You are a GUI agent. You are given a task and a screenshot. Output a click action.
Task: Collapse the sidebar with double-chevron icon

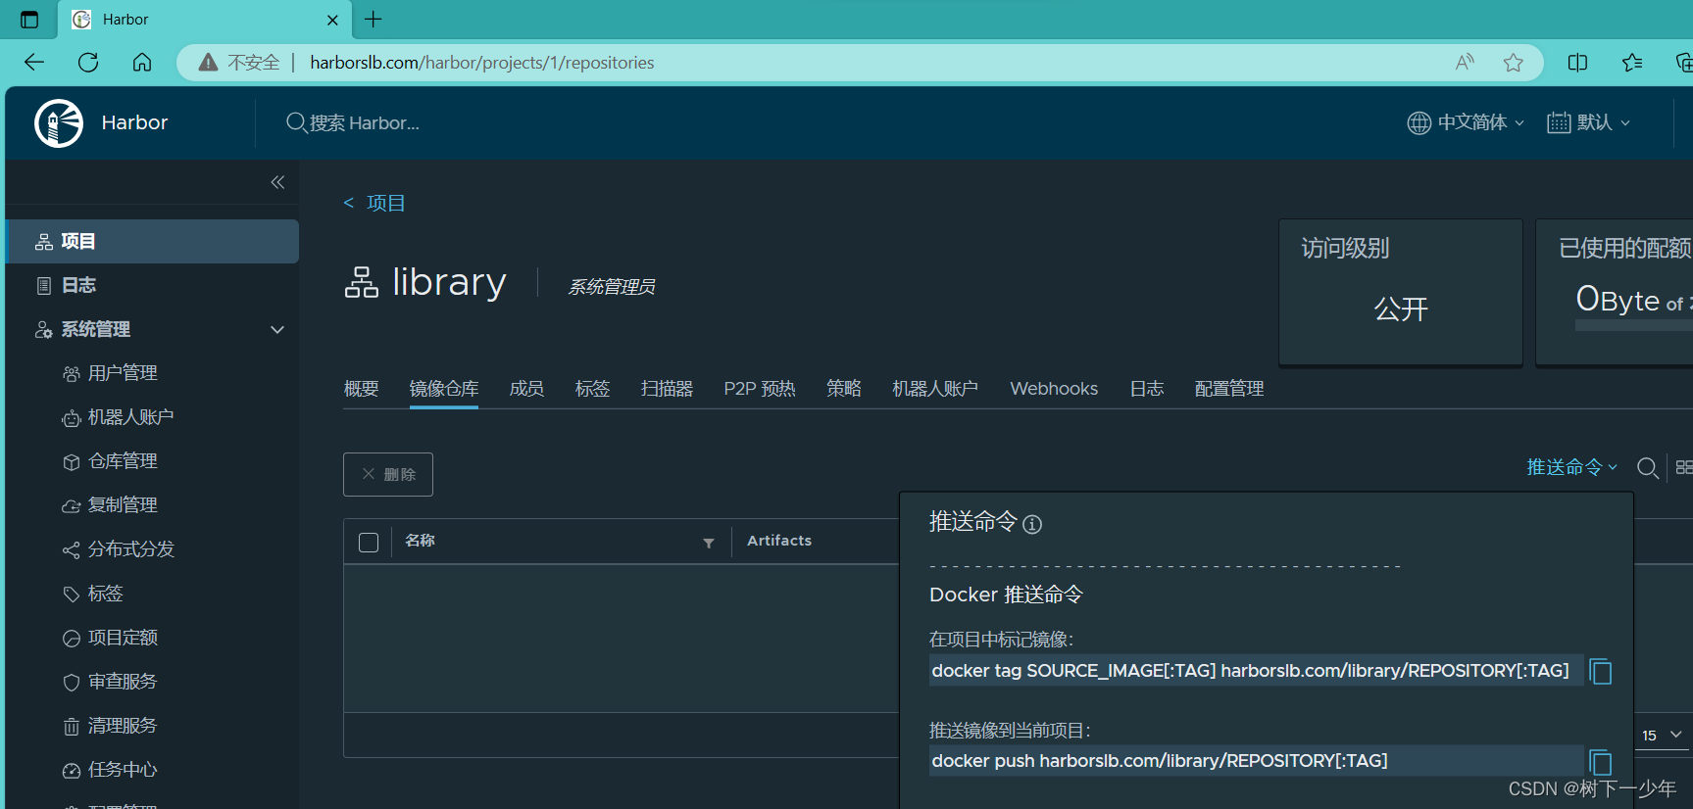tap(277, 182)
